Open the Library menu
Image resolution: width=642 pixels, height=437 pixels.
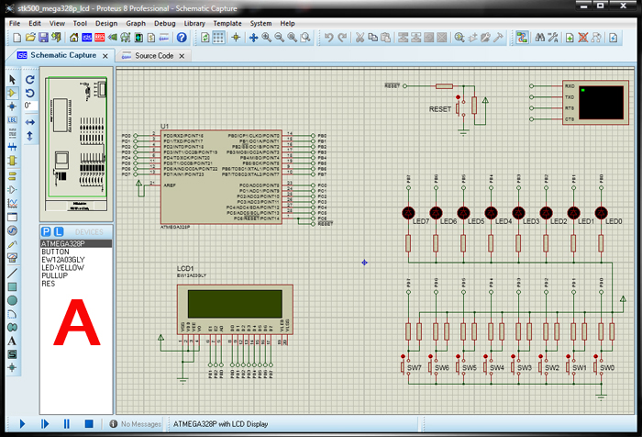click(194, 23)
